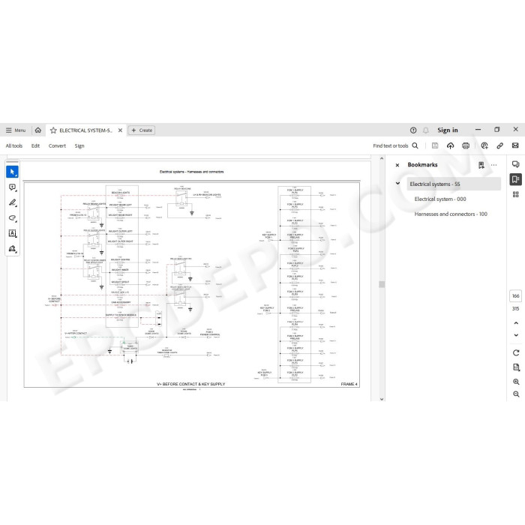Click the V+ BEFORE CONTACT & KEY SUPPLY caption
The width and height of the screenshot is (525, 525).
190,384
